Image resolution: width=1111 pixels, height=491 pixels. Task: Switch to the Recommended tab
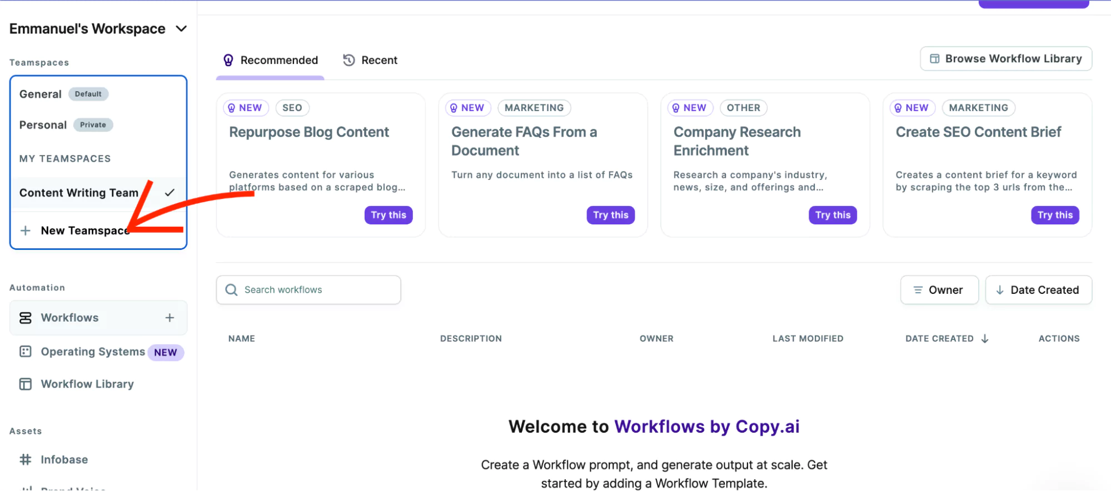270,60
